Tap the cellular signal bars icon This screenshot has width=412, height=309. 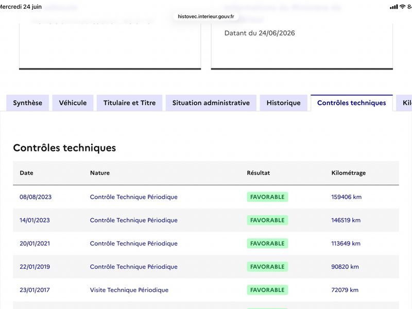click(x=394, y=7)
